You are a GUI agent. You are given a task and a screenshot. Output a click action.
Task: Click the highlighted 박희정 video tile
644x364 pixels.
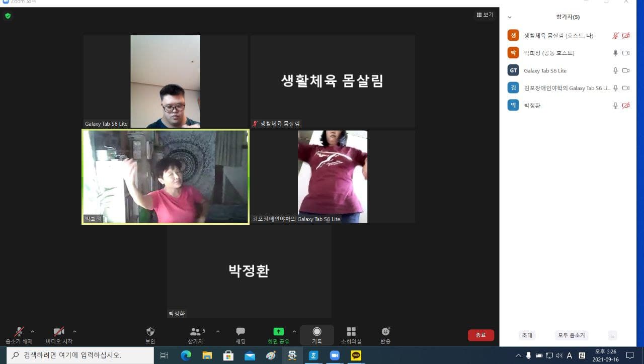[166, 176]
